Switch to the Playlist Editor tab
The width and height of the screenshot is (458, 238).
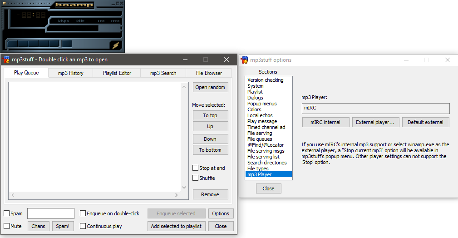tap(117, 73)
